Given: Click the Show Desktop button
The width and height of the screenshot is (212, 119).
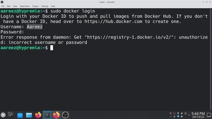Looking at the screenshot, I should point(209,115).
